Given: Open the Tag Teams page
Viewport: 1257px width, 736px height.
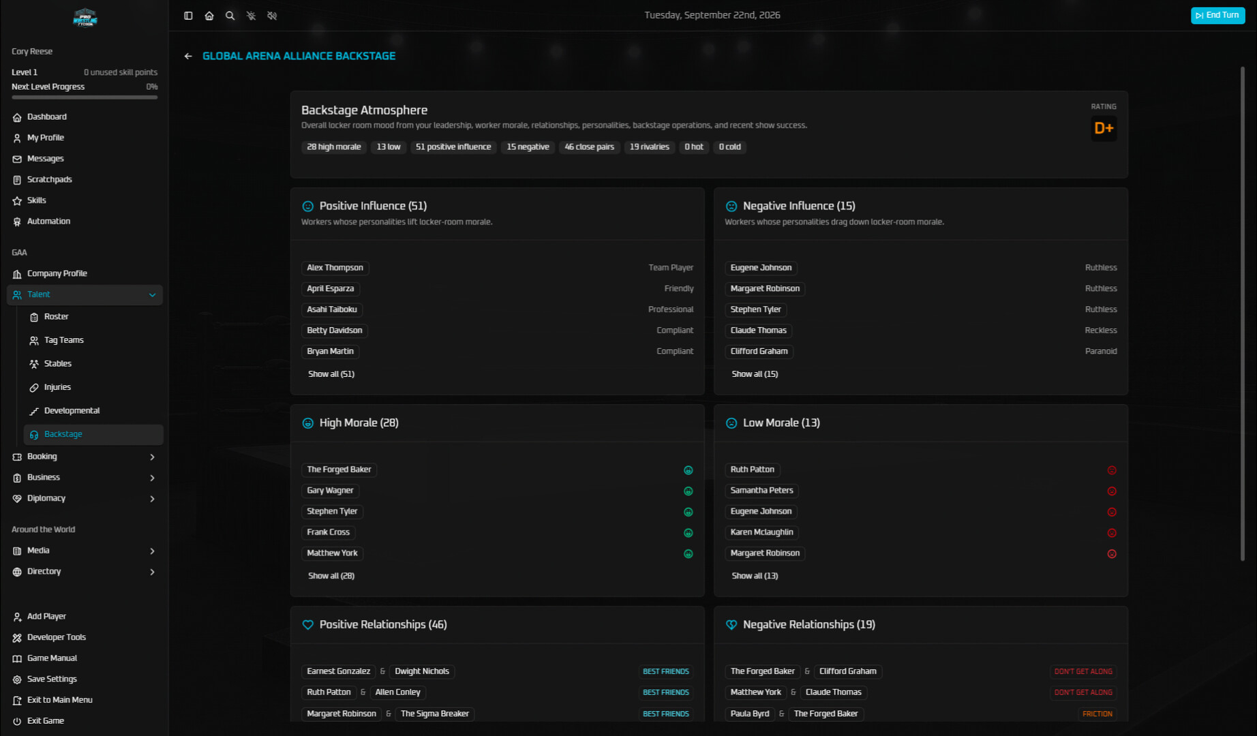Looking at the screenshot, I should pyautogui.click(x=93, y=341).
